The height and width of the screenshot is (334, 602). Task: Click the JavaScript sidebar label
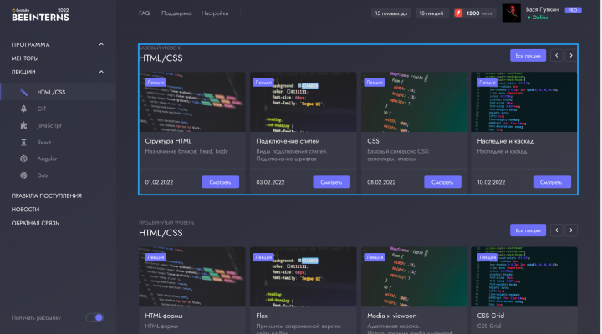[49, 125]
